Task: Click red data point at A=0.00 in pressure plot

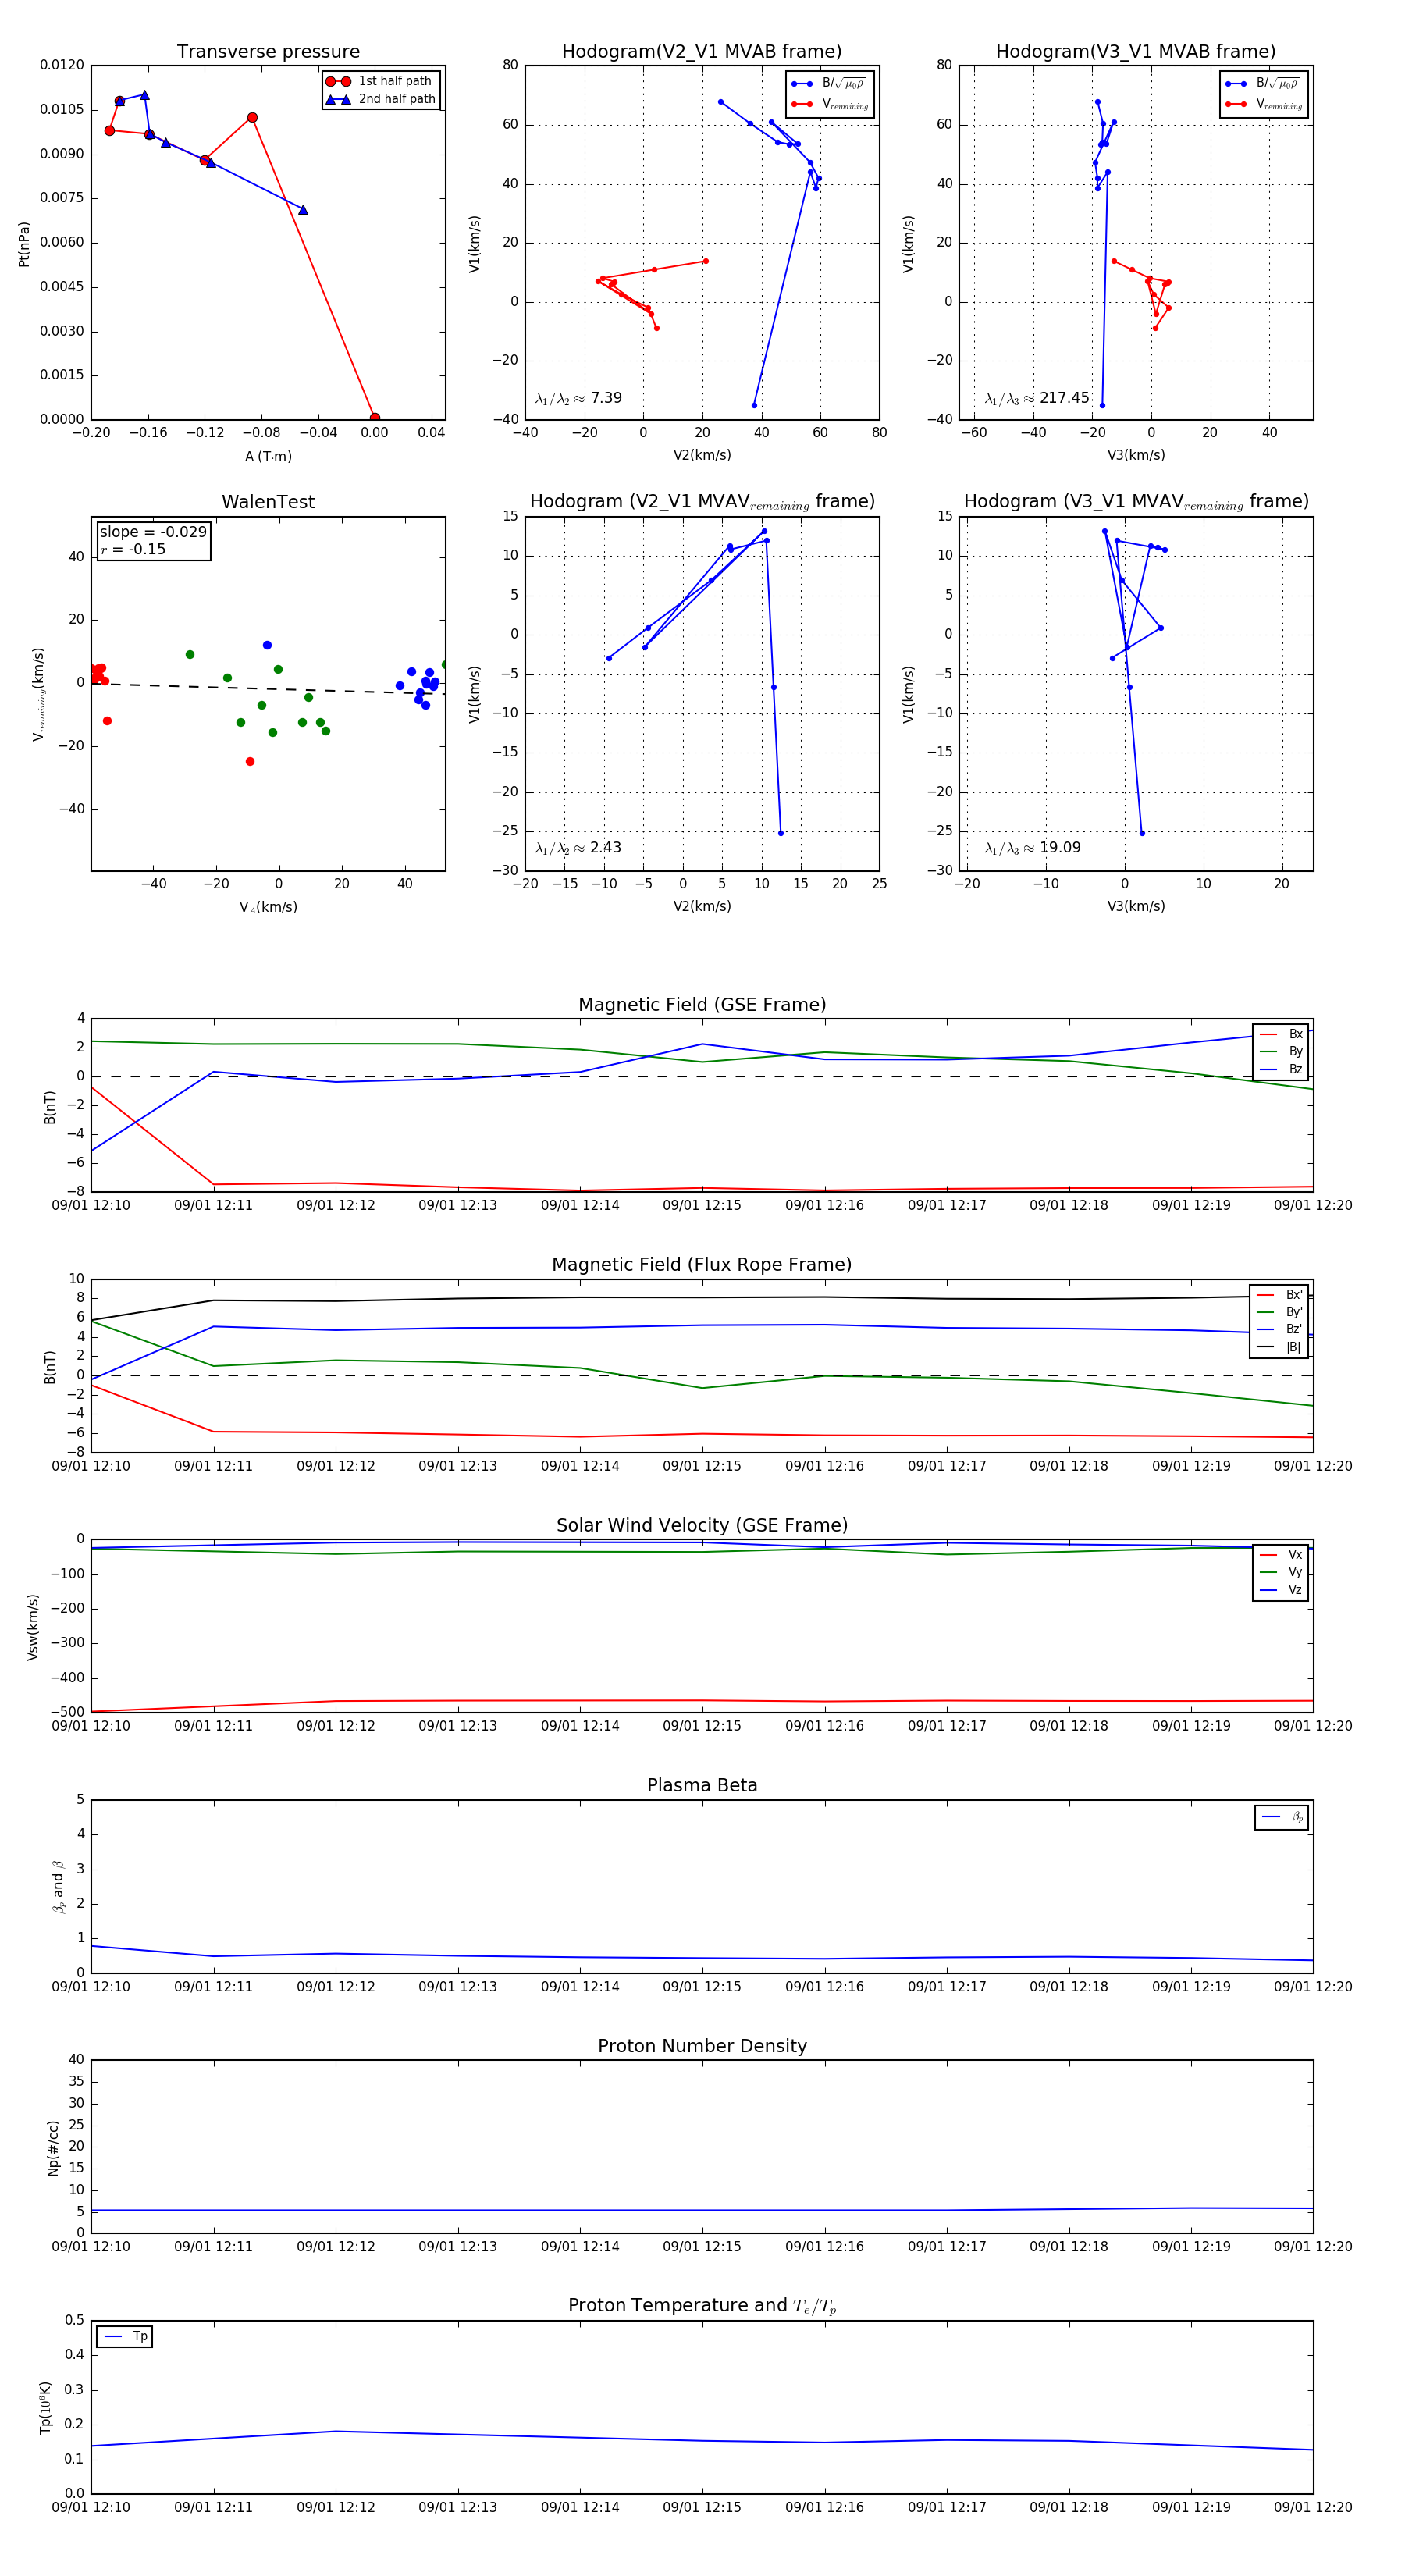Action: (x=375, y=418)
